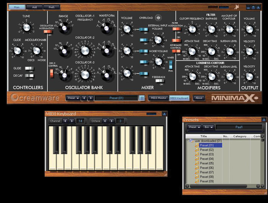Click the Cutoff Frequency knob
The width and height of the screenshot is (268, 203).
tap(192, 29)
